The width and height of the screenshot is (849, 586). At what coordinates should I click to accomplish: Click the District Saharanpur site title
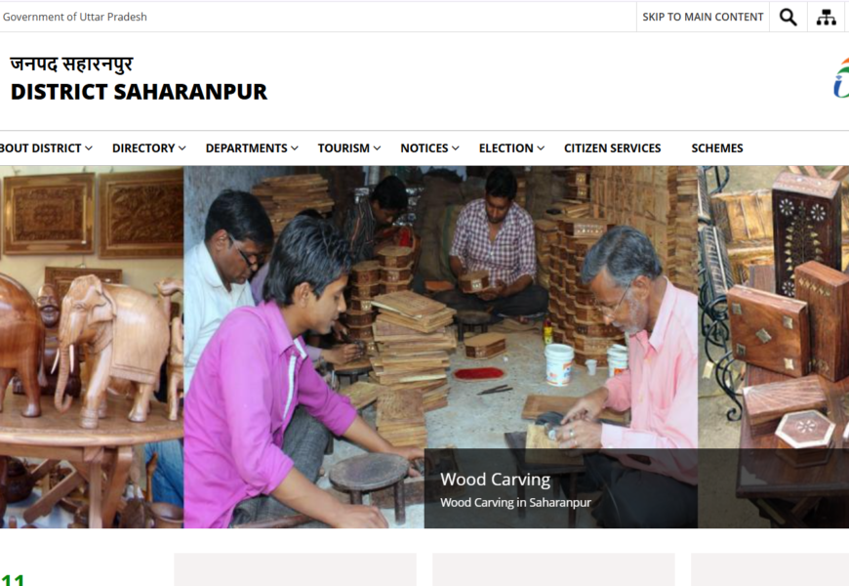pyautogui.click(x=139, y=92)
